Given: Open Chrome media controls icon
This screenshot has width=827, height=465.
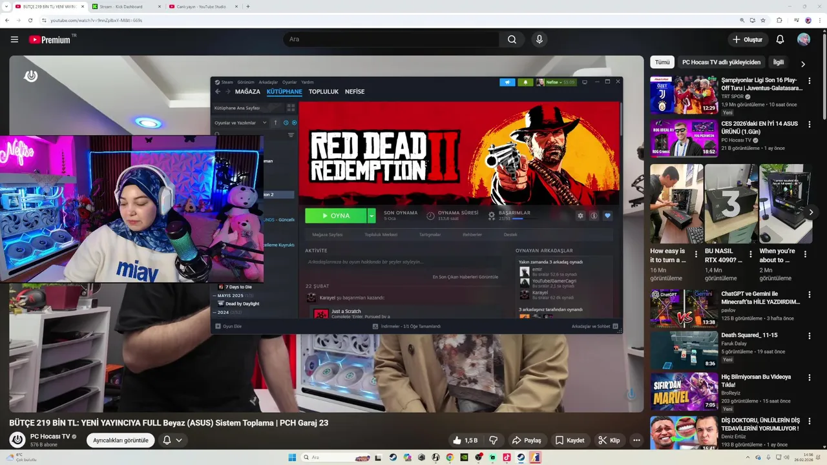Looking at the screenshot, I should point(796,20).
